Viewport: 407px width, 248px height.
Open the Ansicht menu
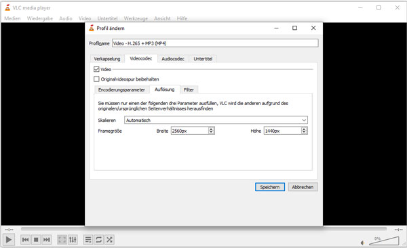[162, 18]
